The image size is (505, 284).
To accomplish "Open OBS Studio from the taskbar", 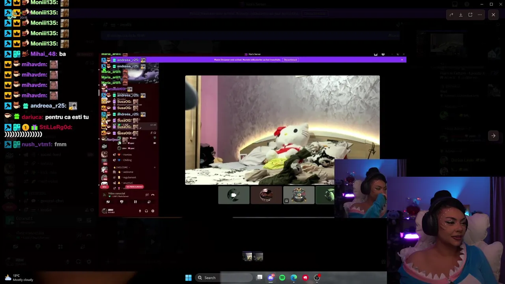I will tap(317, 278).
